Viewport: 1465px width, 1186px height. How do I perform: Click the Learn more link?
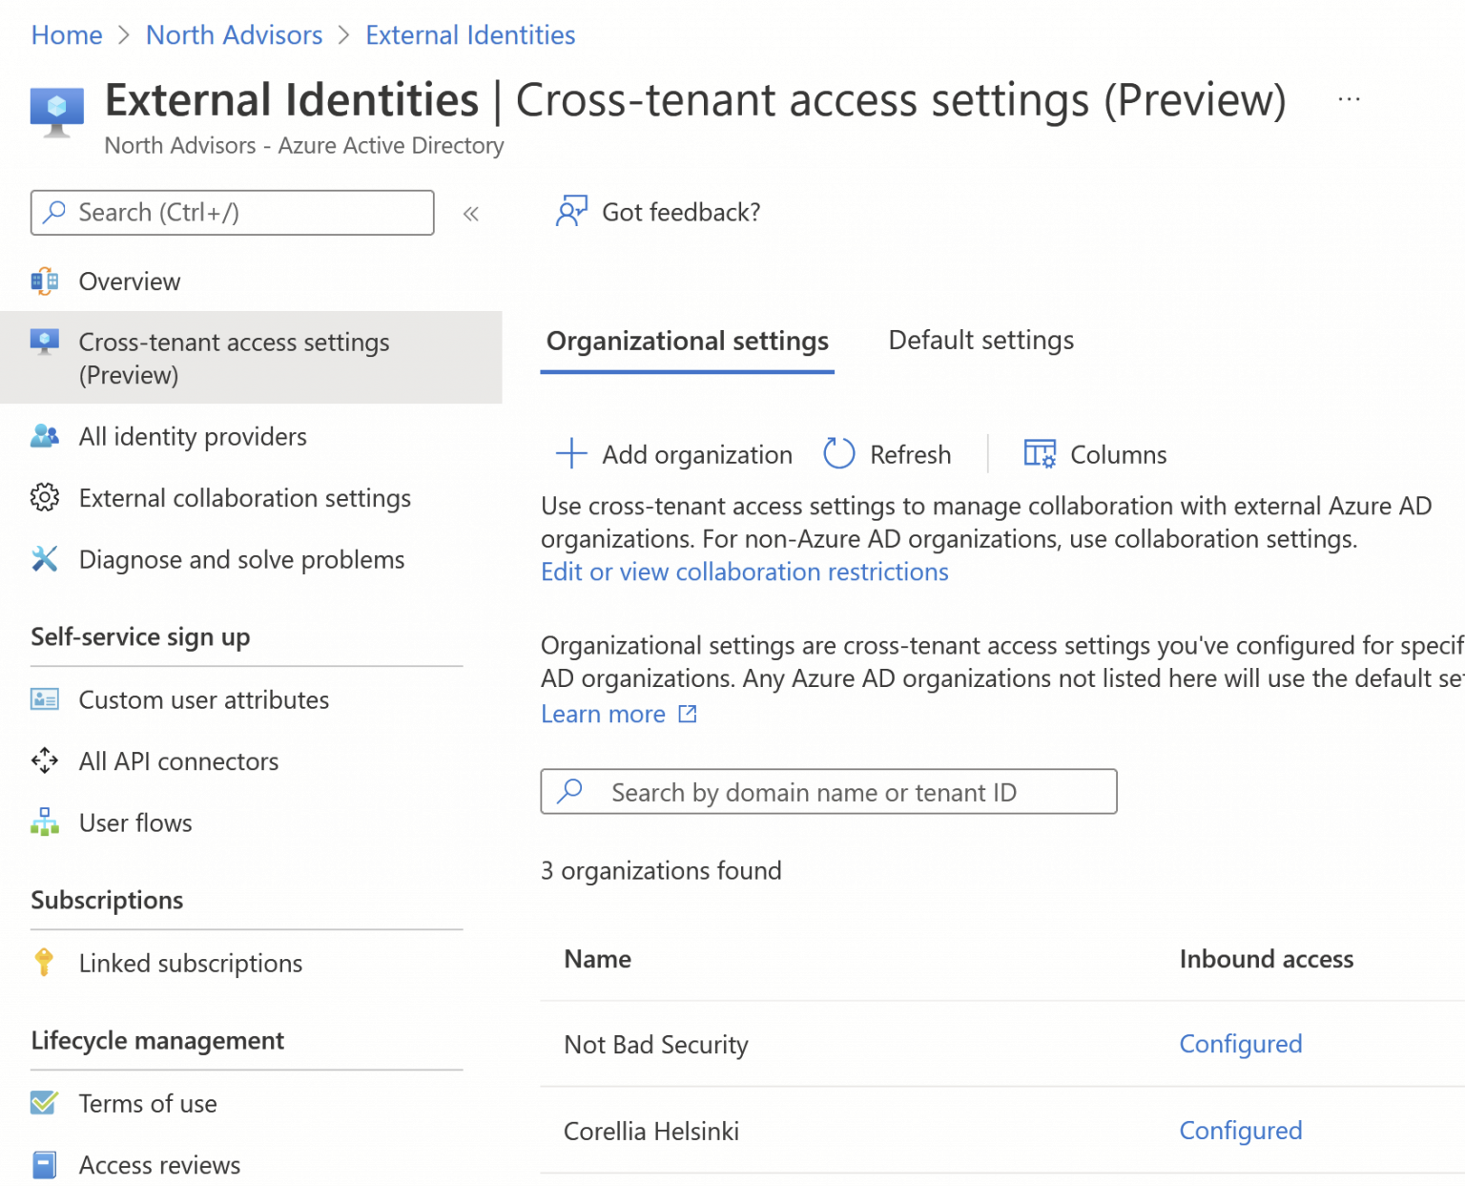pos(603,714)
